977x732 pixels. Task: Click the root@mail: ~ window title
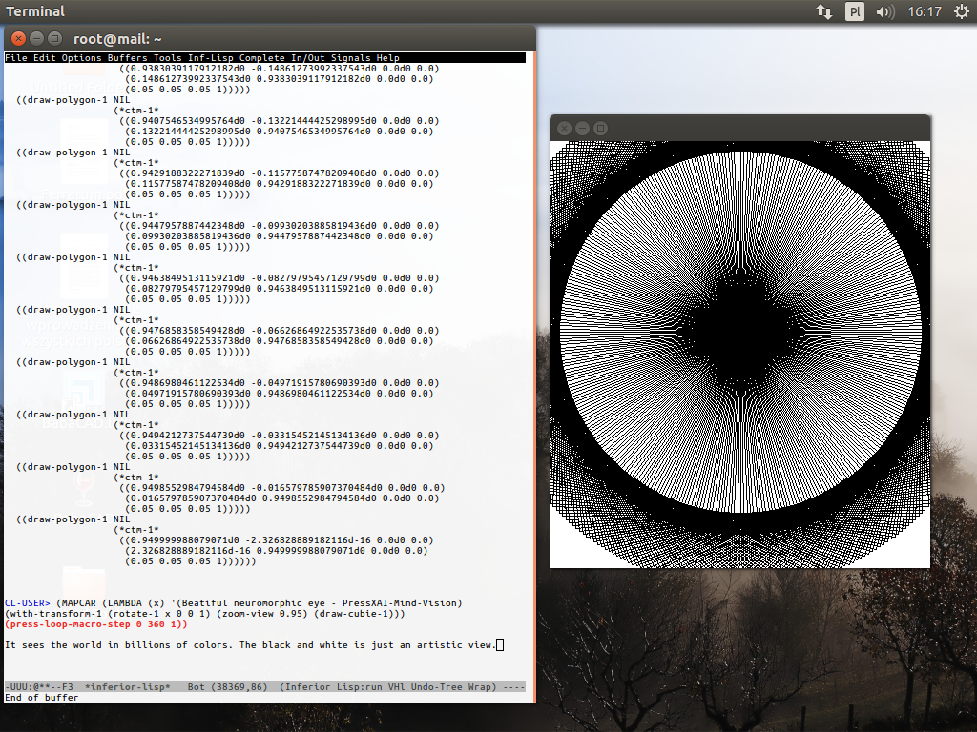click(x=117, y=39)
